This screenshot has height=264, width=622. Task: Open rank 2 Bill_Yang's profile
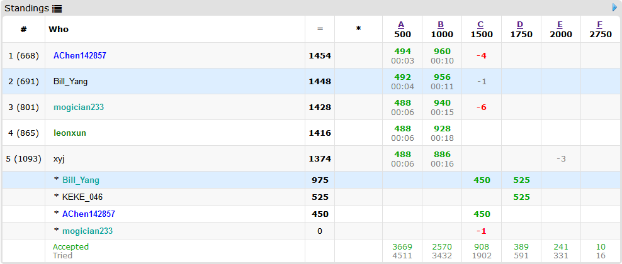click(71, 81)
